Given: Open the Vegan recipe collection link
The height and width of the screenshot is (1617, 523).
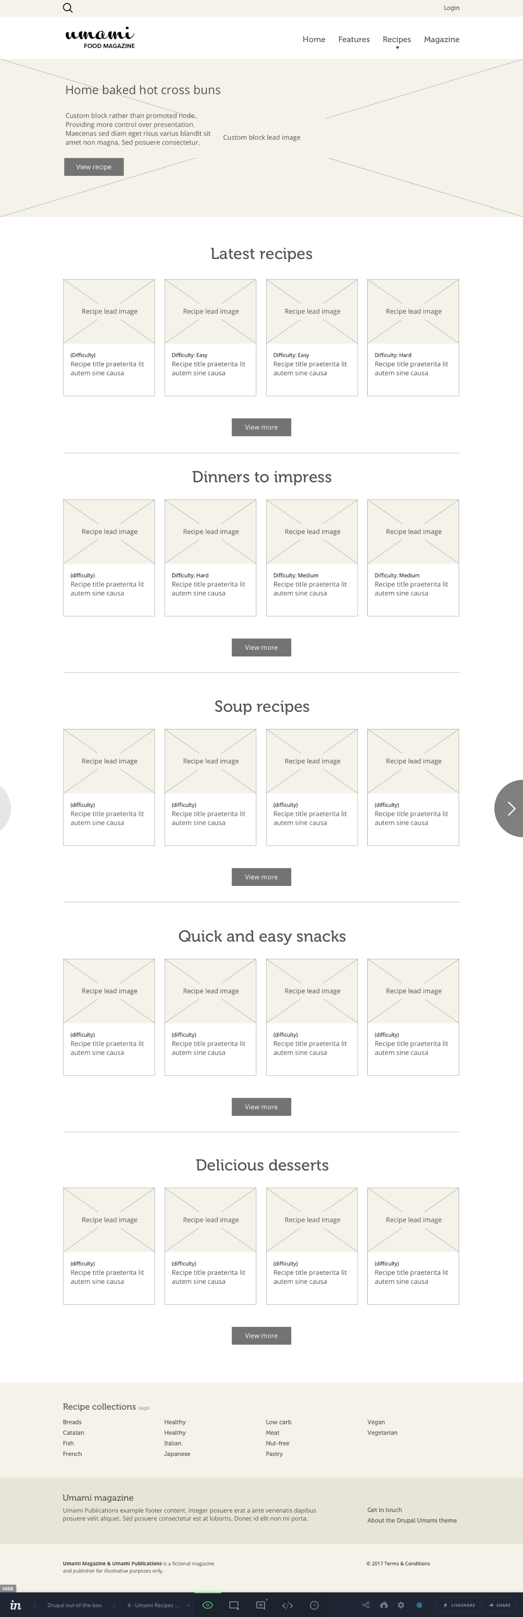Looking at the screenshot, I should 376,1422.
